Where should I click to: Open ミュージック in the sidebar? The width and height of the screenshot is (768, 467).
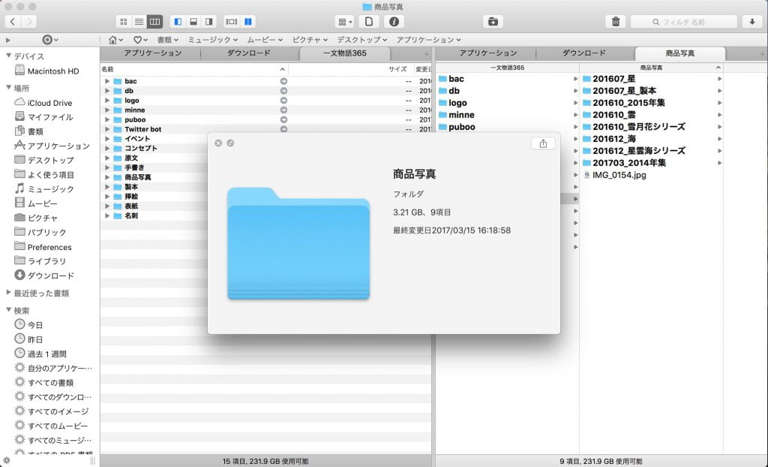[50, 189]
